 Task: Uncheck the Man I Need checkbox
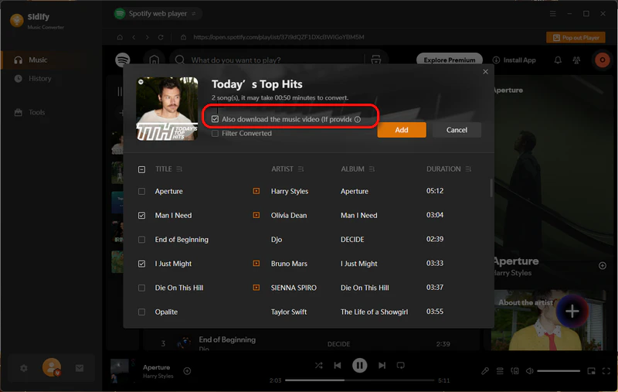click(142, 215)
